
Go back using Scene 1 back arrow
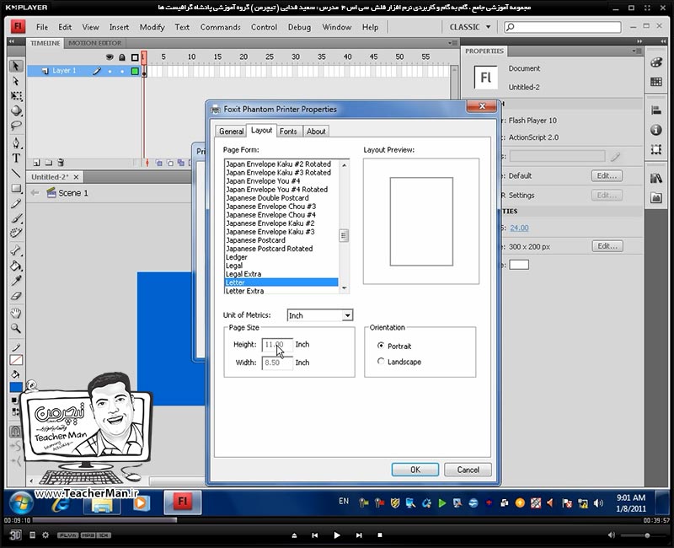coord(35,193)
